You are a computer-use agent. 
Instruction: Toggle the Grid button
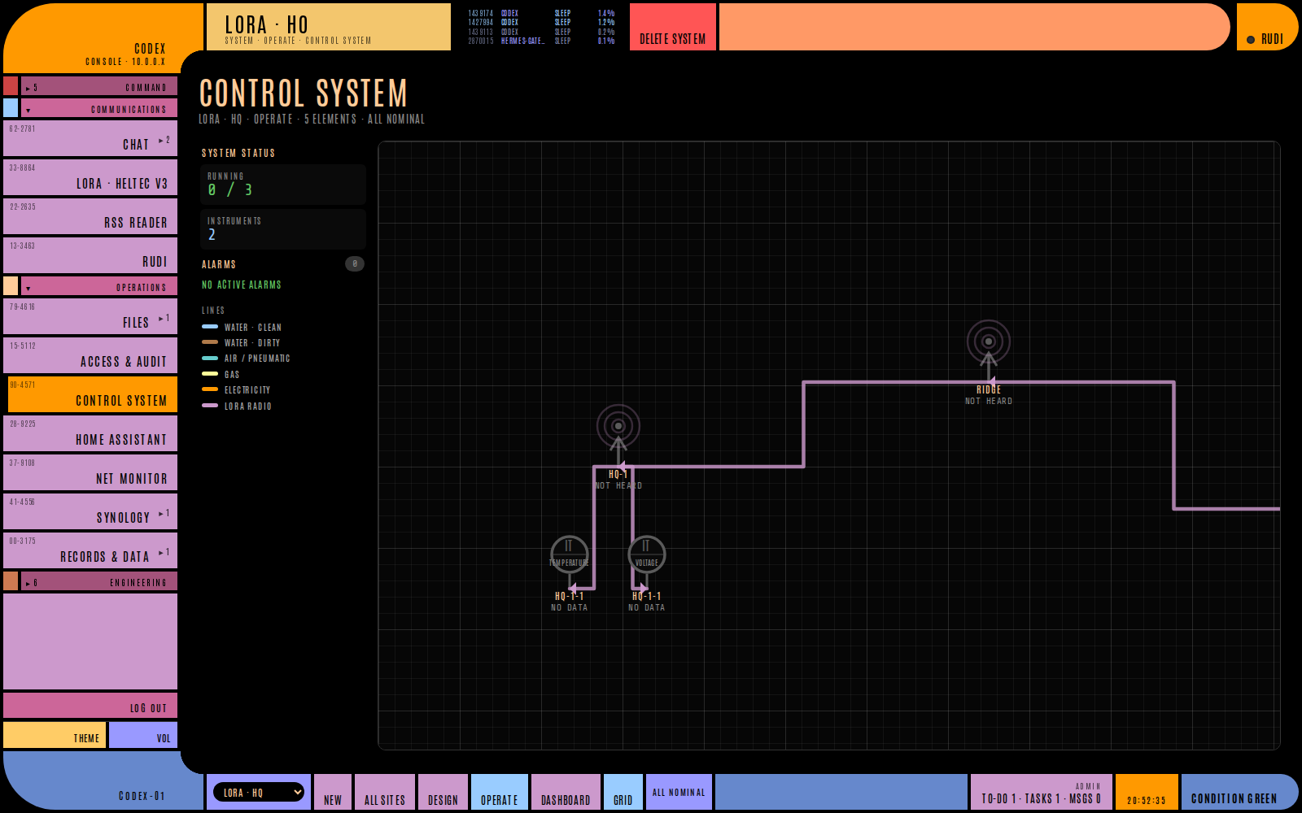point(623,792)
